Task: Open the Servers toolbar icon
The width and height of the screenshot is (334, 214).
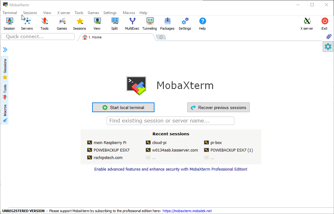Action: pyautogui.click(x=27, y=24)
